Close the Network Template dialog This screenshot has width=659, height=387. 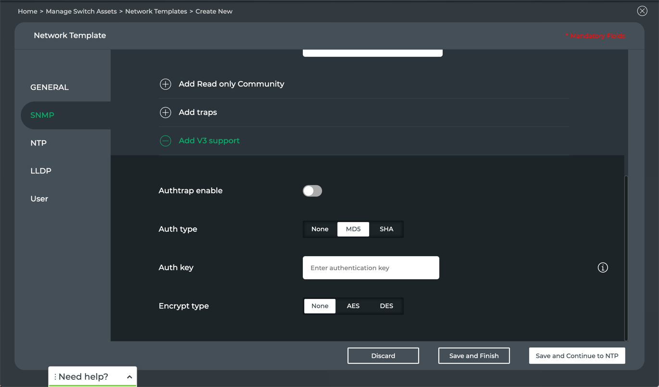642,11
